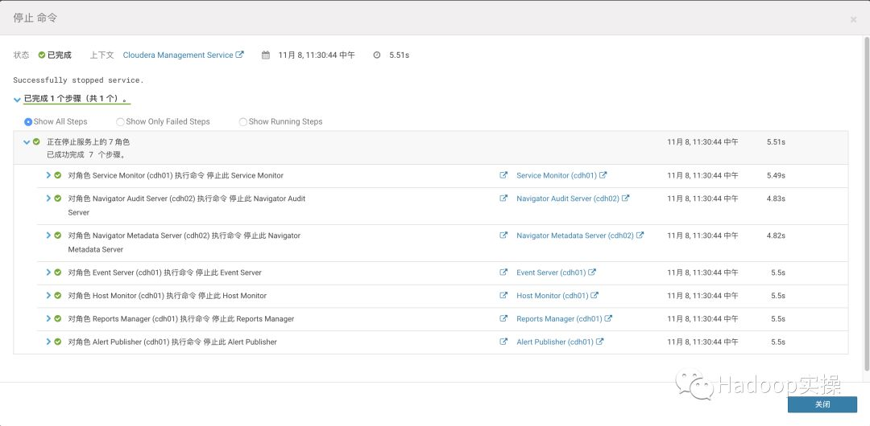Expand the Navigator Metadata Server stop step
Image resolution: width=870 pixels, height=426 pixels.
49,236
